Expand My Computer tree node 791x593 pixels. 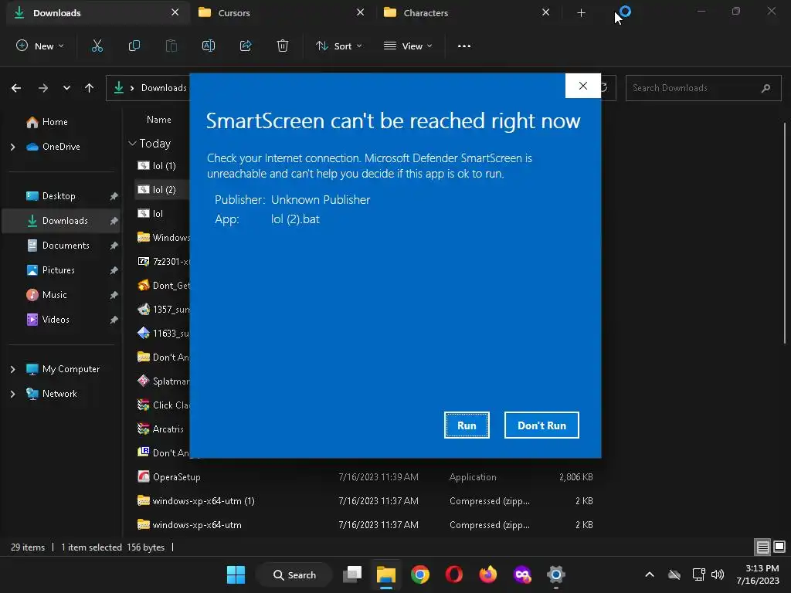(12, 369)
